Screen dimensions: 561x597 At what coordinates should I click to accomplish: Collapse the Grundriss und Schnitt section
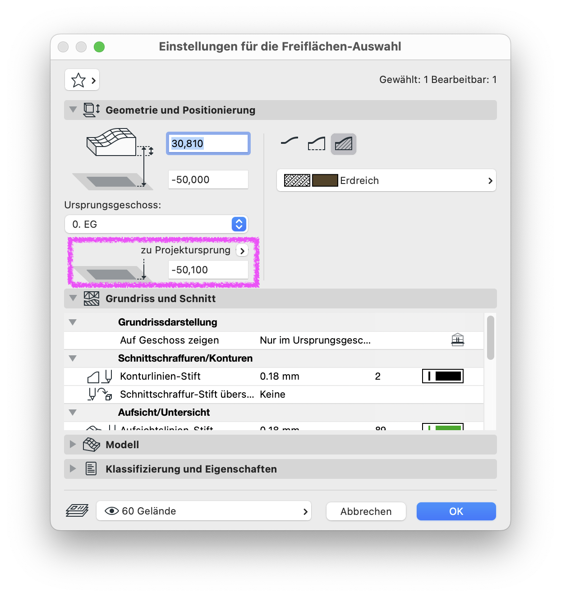pyautogui.click(x=73, y=298)
